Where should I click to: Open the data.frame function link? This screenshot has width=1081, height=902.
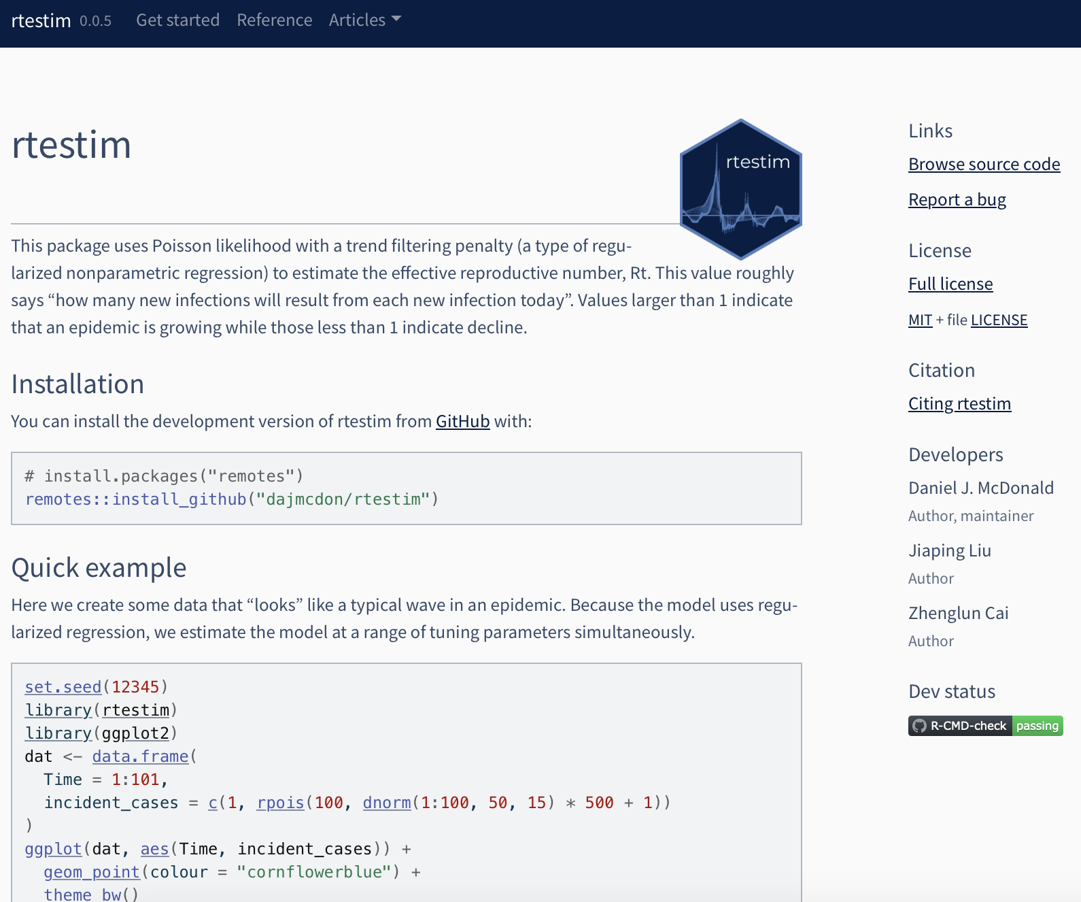[140, 756]
